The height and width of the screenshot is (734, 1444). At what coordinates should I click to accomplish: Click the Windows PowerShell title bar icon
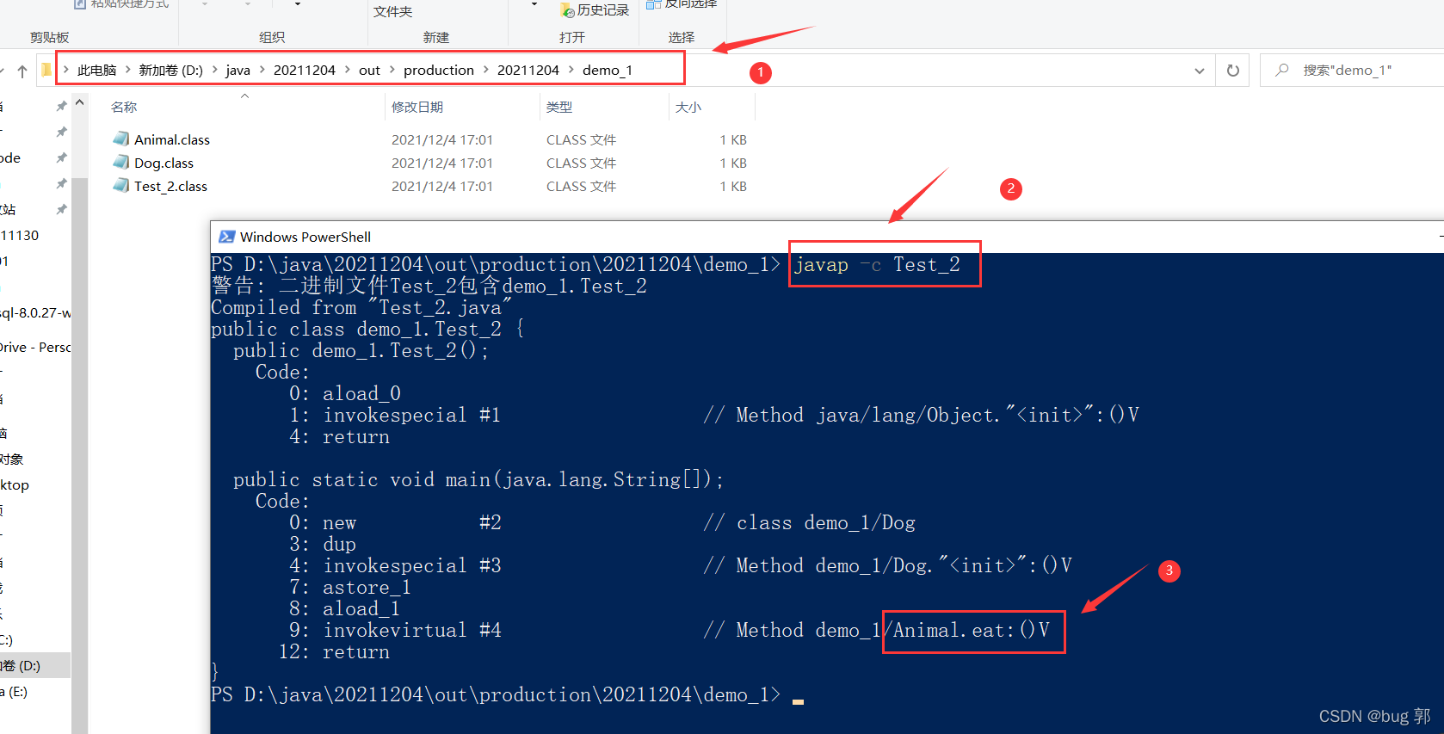227,237
